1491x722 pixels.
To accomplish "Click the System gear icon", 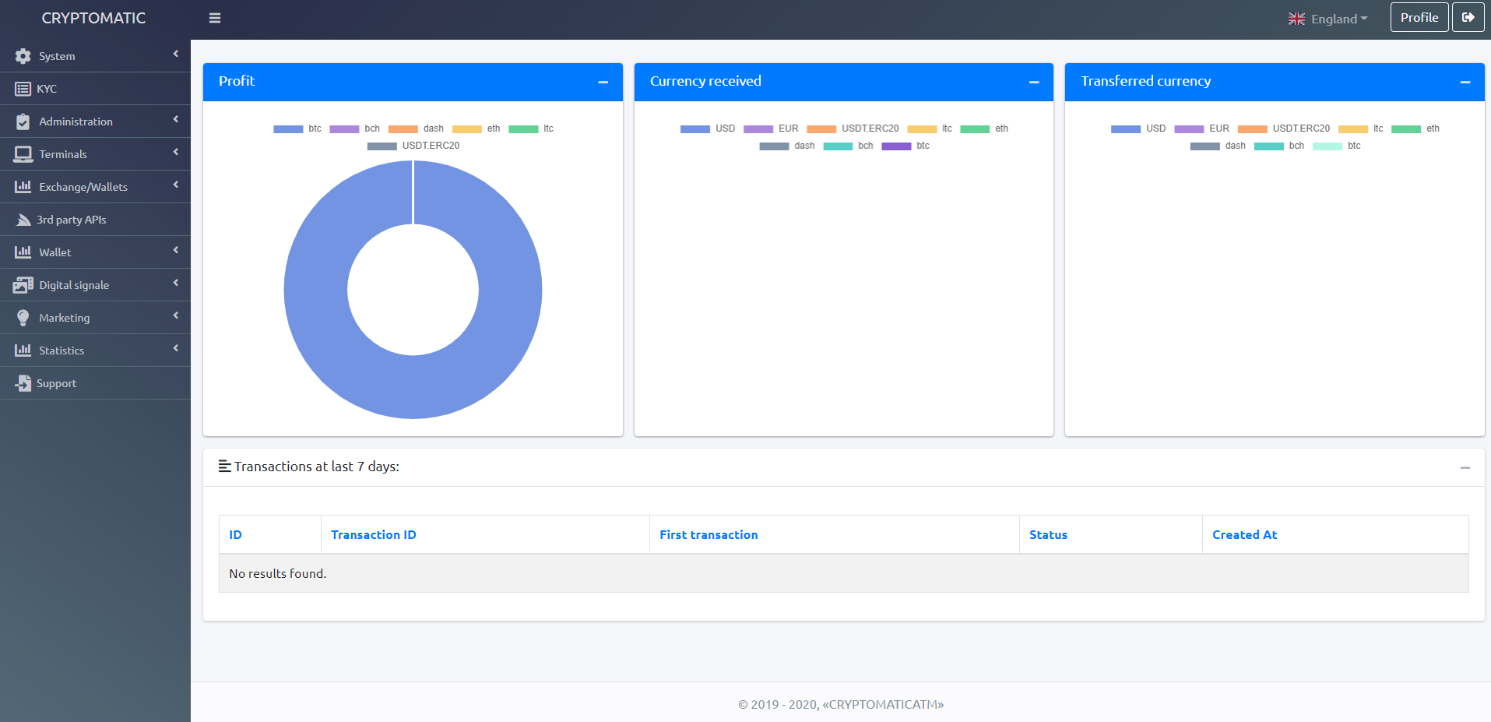I will [23, 56].
